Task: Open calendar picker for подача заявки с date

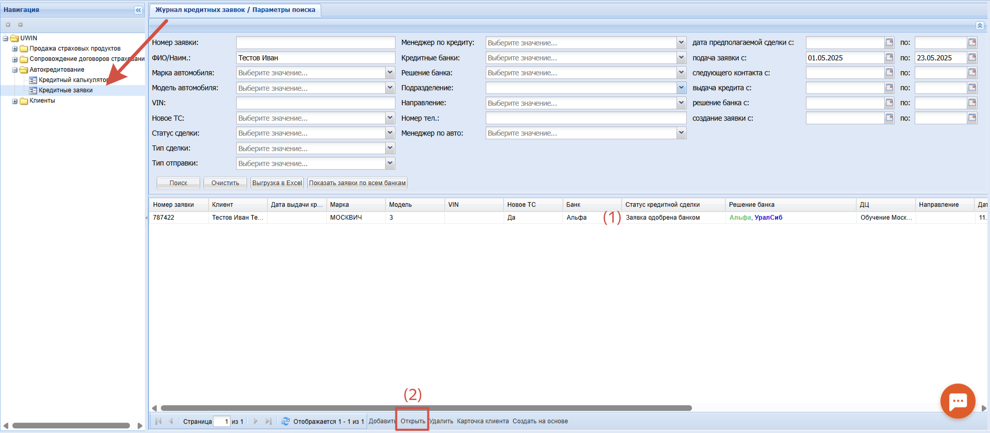Action: tap(889, 58)
